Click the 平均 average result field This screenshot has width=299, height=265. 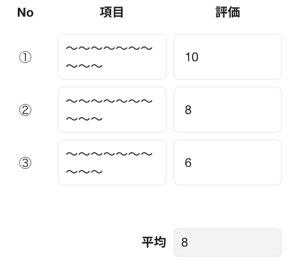228,242
